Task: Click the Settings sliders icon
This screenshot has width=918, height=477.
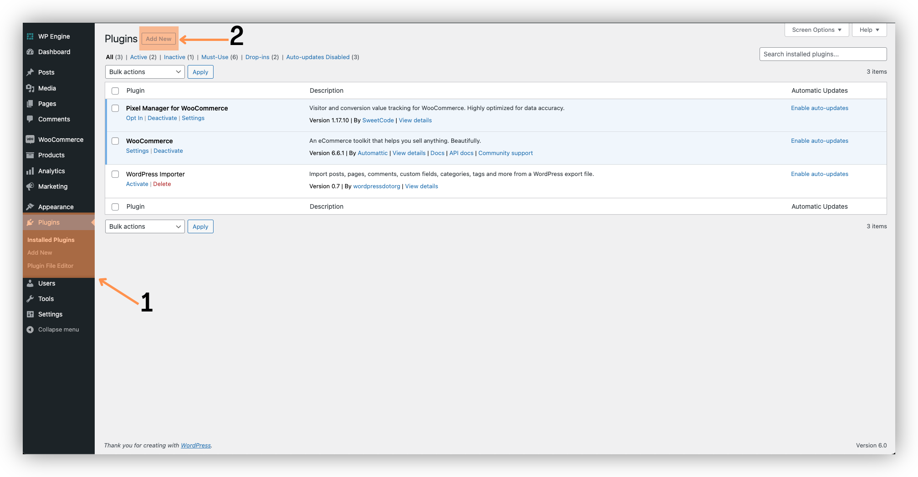Action: 30,314
